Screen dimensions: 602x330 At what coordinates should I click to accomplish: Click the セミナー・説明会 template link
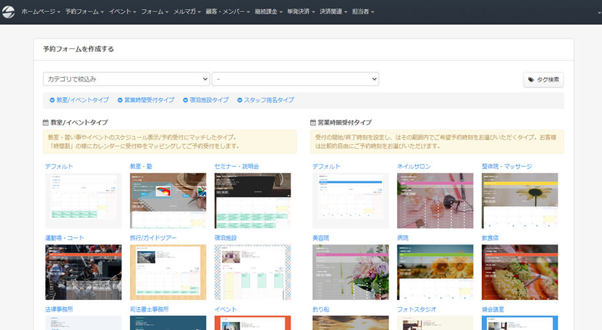tap(236, 166)
